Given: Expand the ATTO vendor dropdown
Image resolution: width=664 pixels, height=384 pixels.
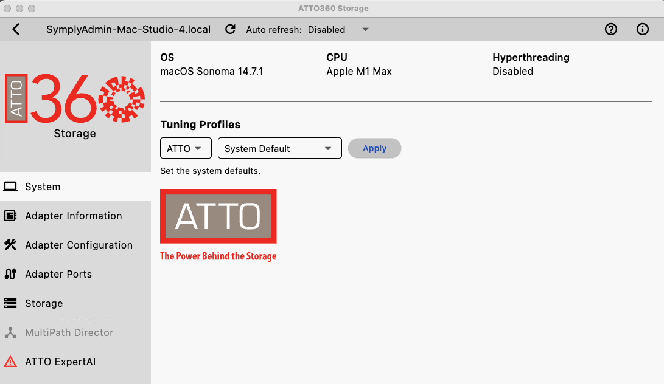Looking at the screenshot, I should pos(186,148).
